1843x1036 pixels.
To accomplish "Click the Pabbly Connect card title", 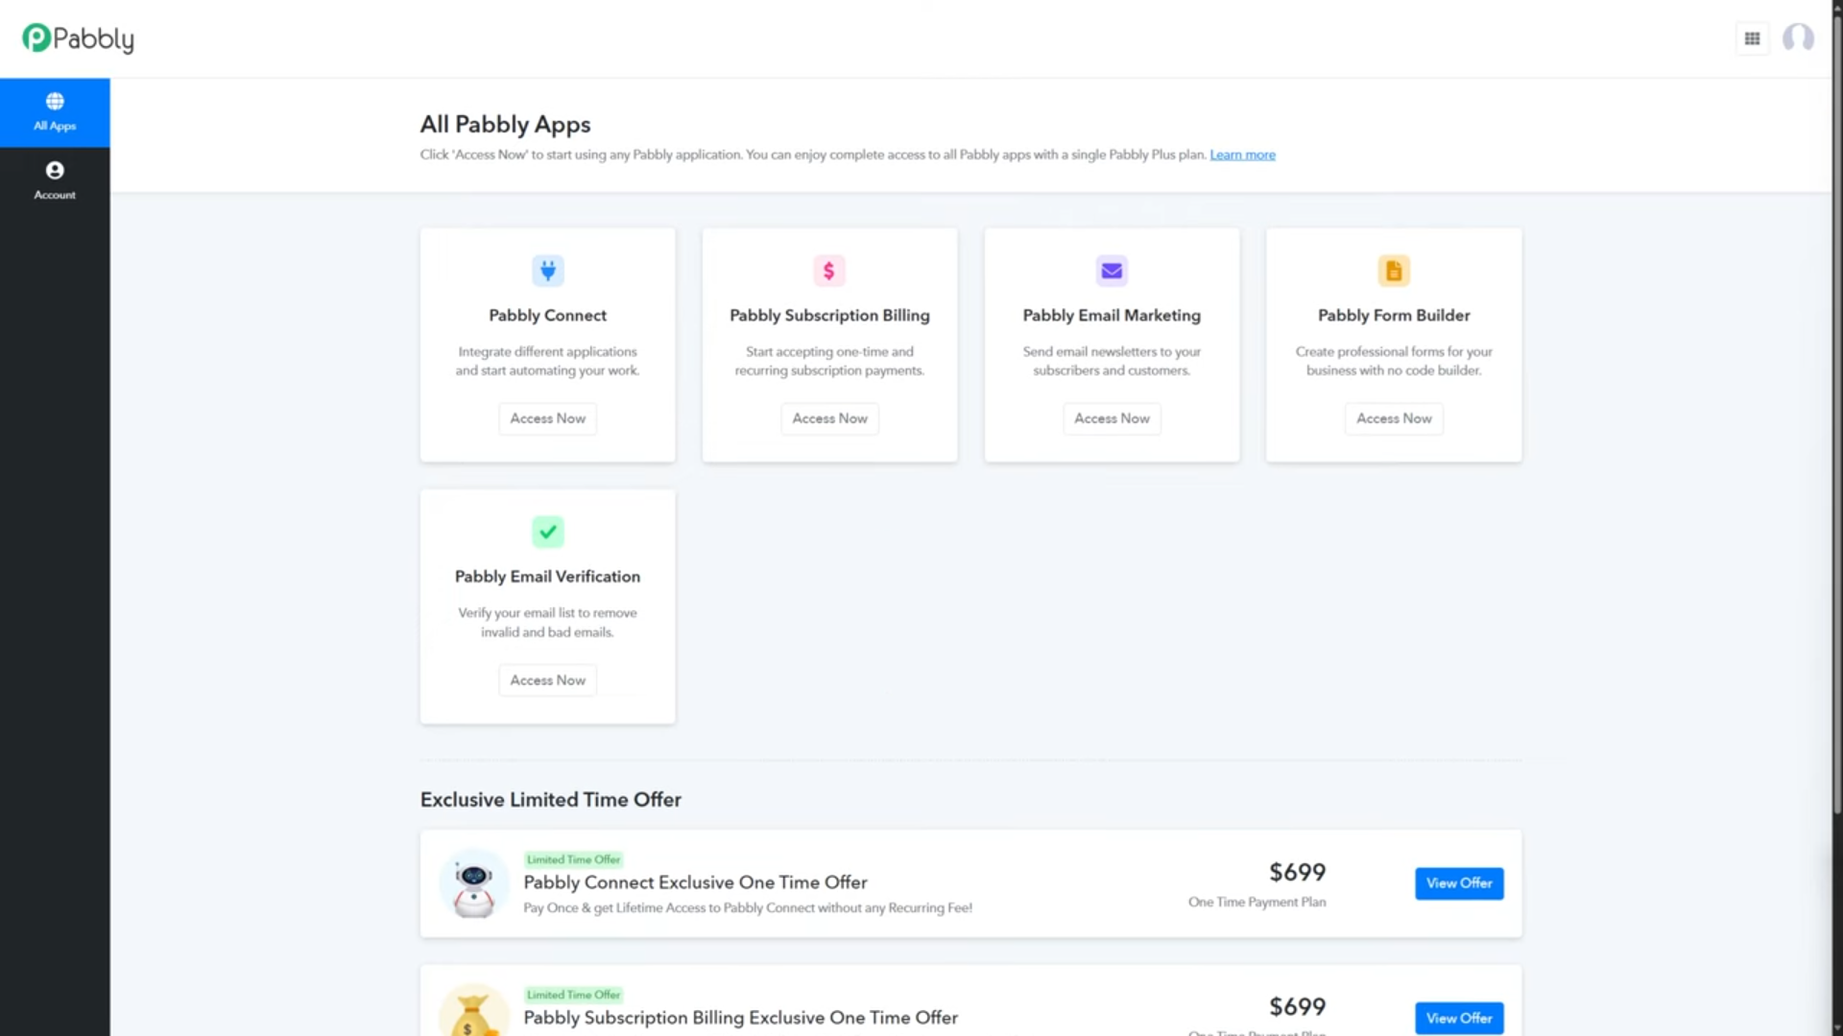I will pos(548,316).
